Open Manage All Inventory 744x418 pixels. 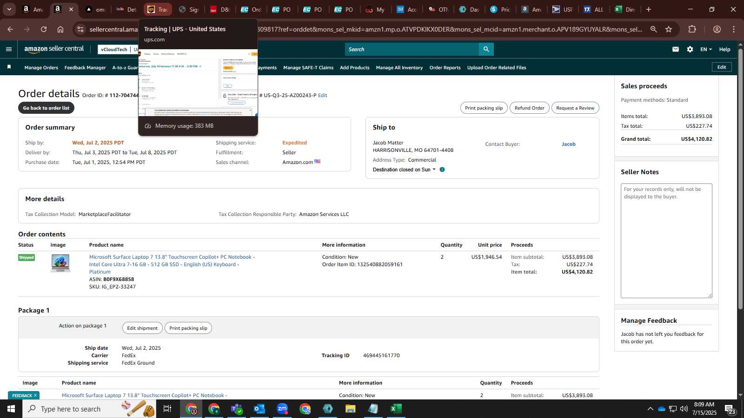[x=399, y=67]
